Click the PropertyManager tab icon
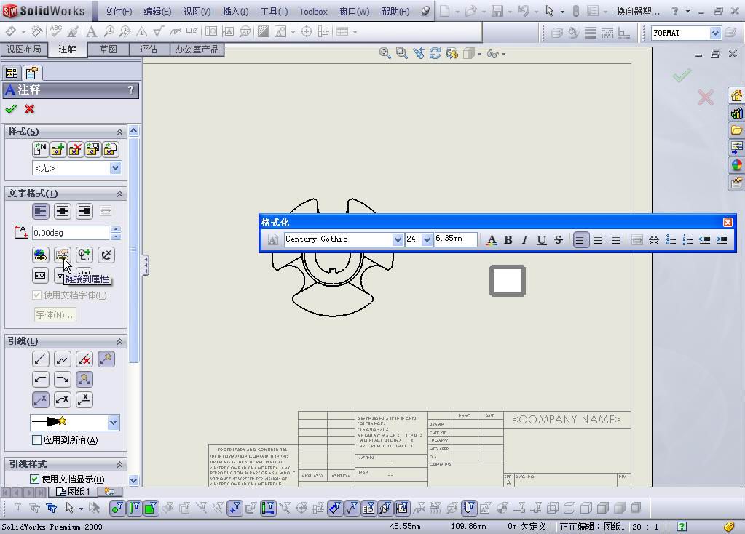Screen dimensions: 745x534 [32, 73]
